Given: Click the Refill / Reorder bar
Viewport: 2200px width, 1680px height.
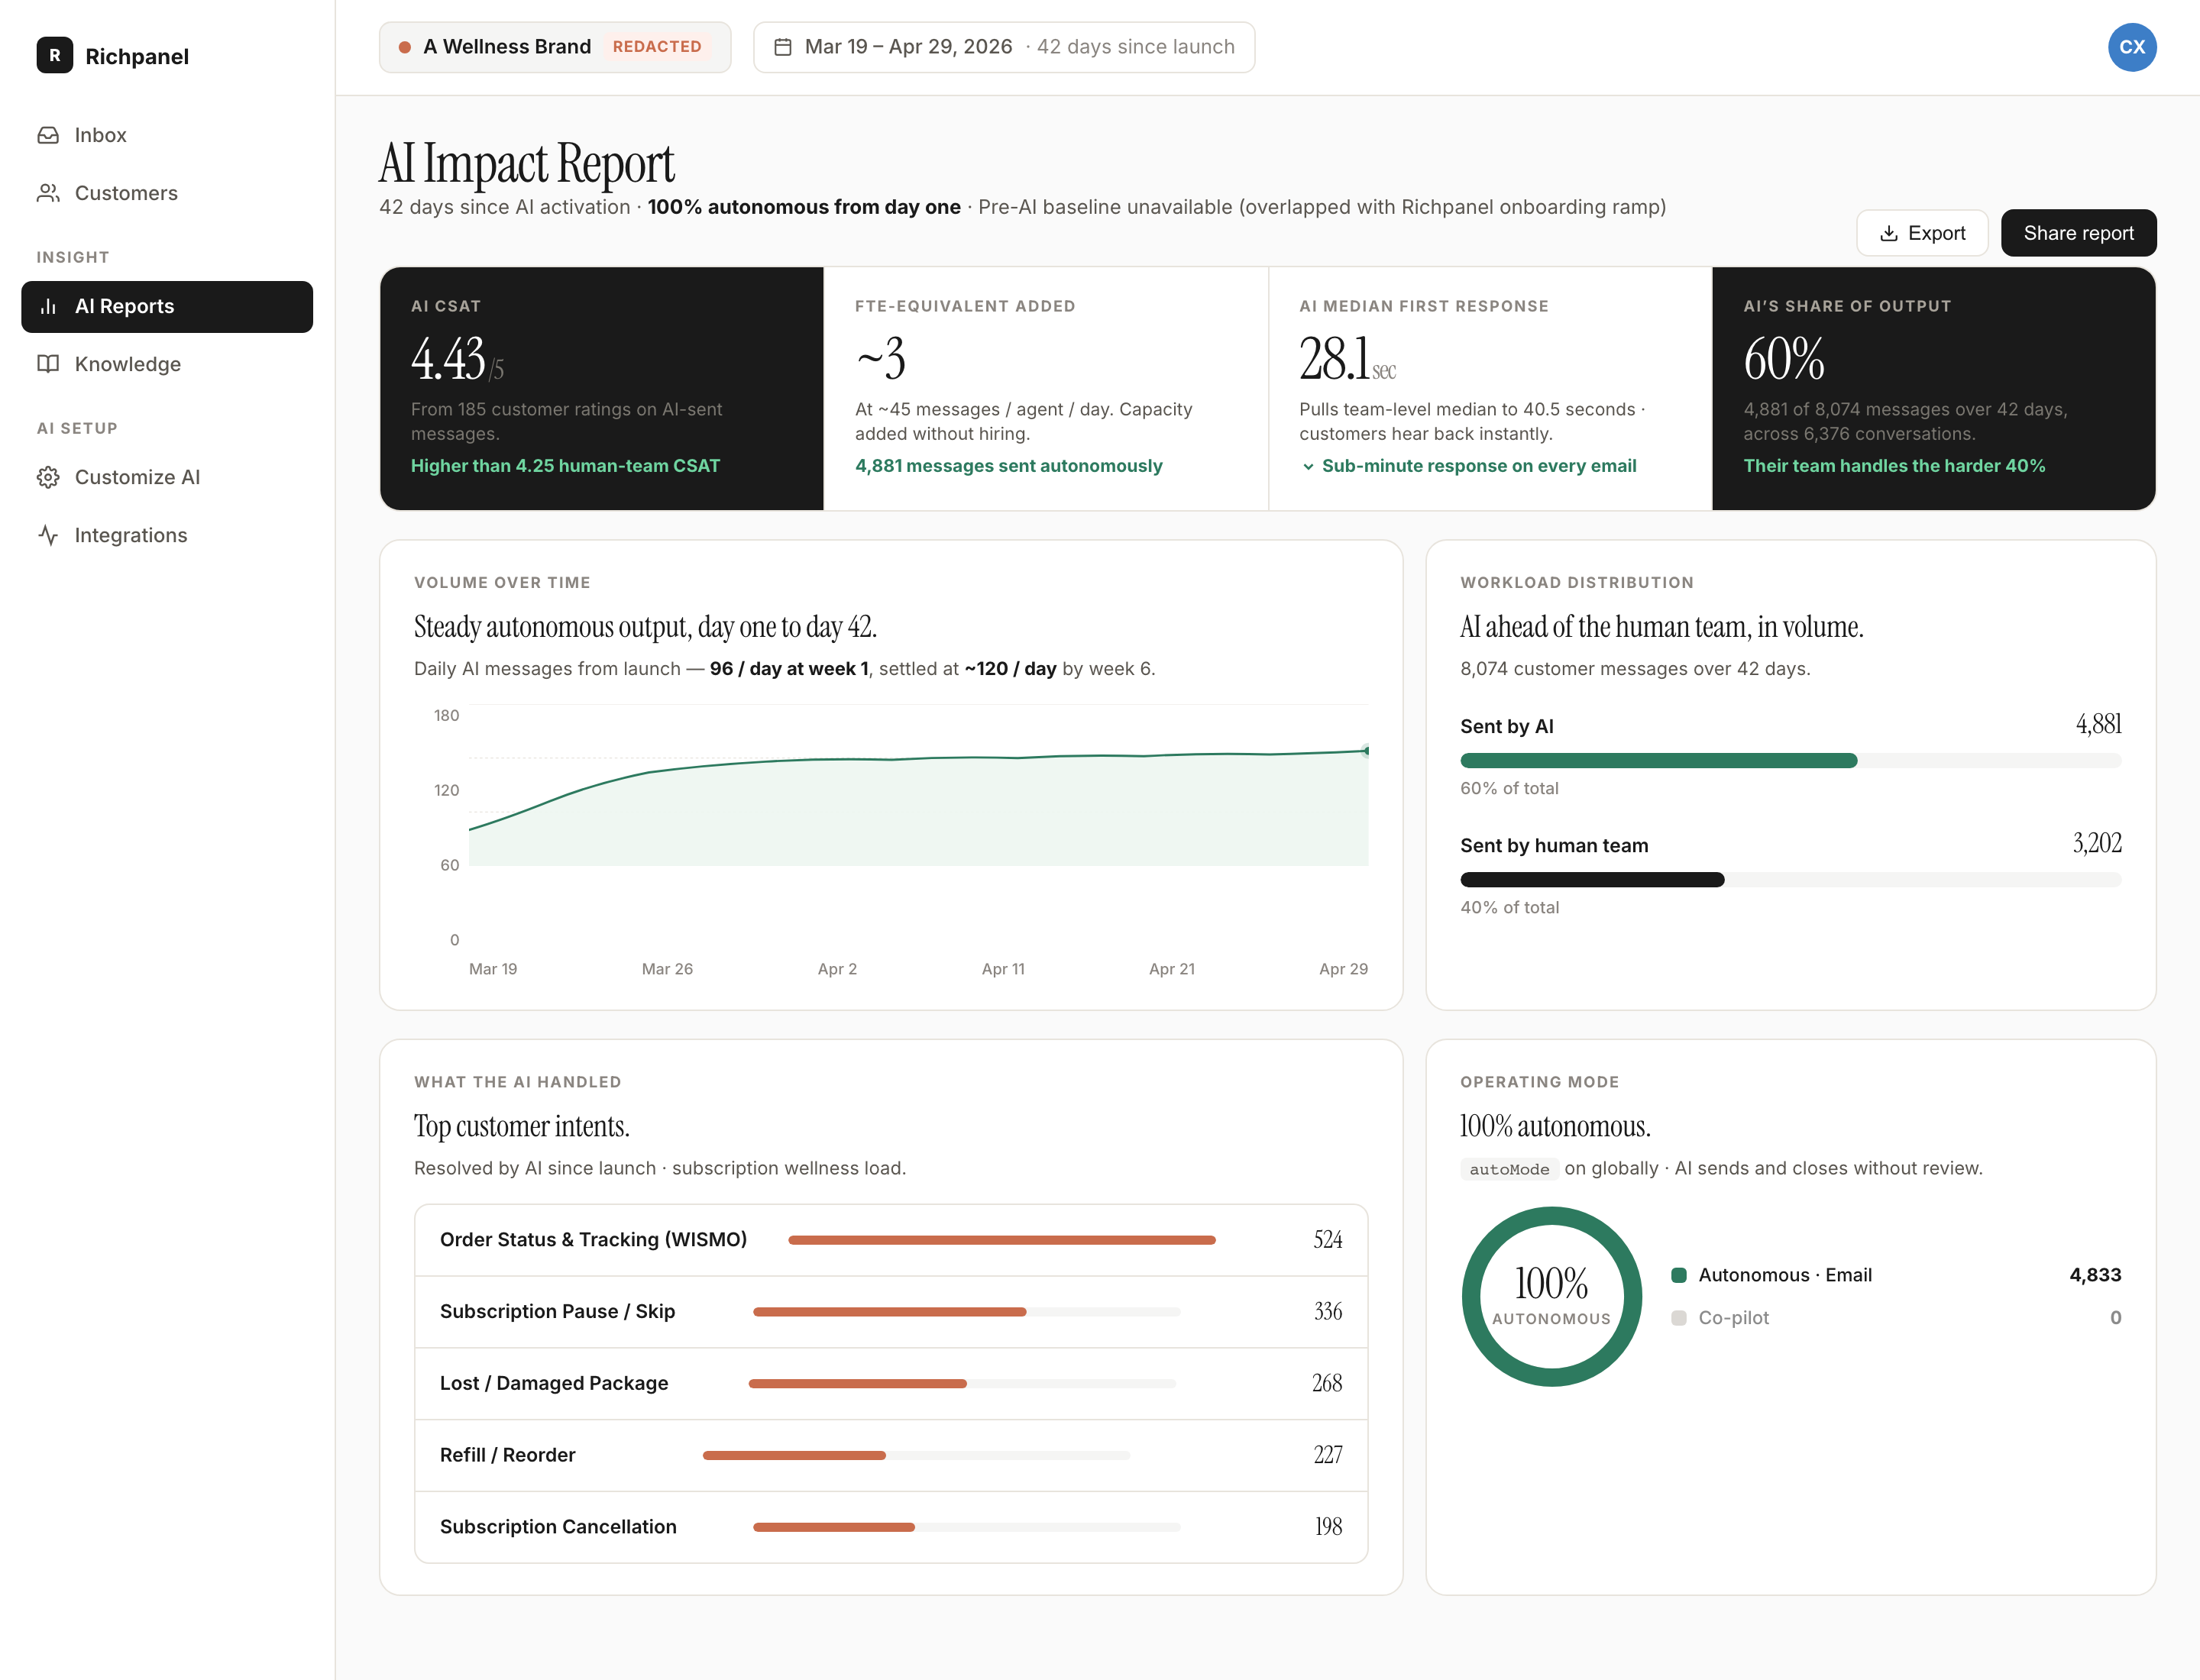Looking at the screenshot, I should pos(915,1456).
